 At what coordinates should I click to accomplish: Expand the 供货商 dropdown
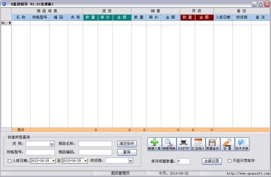(x=131, y=161)
